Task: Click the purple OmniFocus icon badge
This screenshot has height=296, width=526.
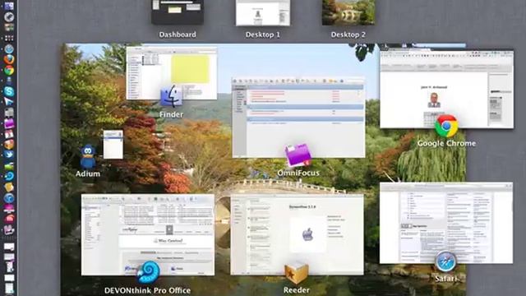Action: click(298, 155)
